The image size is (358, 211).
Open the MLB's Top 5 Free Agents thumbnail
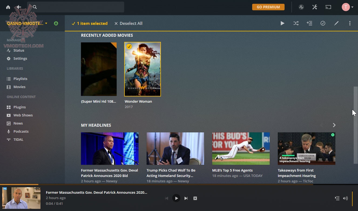click(241, 149)
